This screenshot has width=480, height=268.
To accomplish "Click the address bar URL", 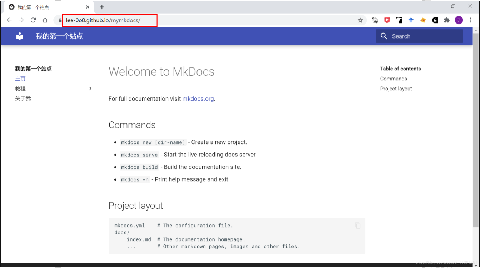I will (103, 20).
